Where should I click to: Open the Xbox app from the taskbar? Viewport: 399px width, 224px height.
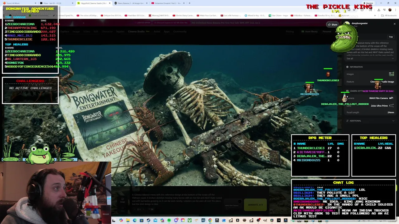coord(190,220)
